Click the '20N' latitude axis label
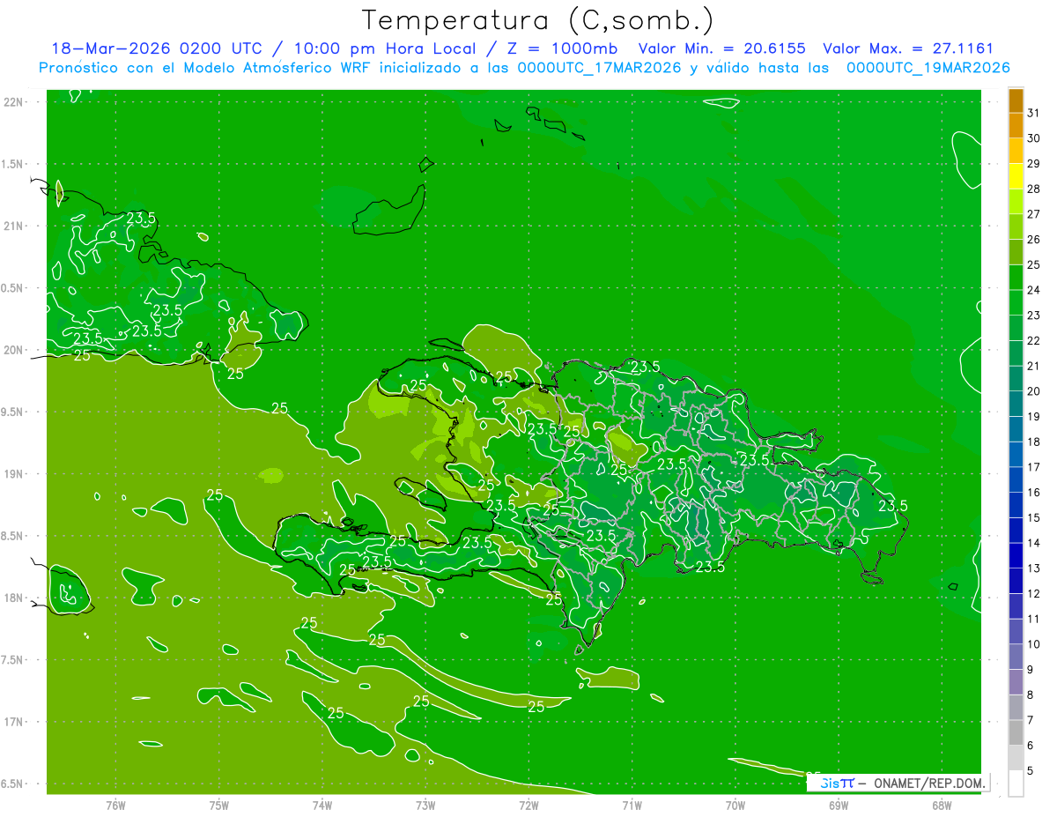The image size is (1057, 817). pyautogui.click(x=15, y=350)
